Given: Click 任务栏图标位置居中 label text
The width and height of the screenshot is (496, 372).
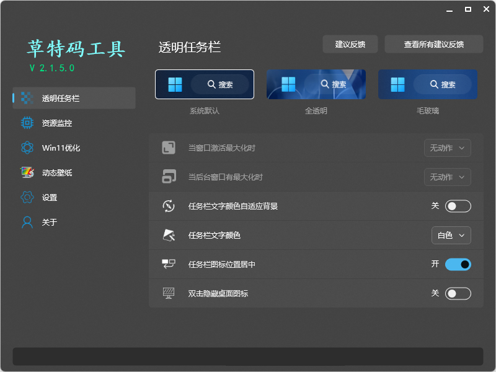Looking at the screenshot, I should [222, 265].
